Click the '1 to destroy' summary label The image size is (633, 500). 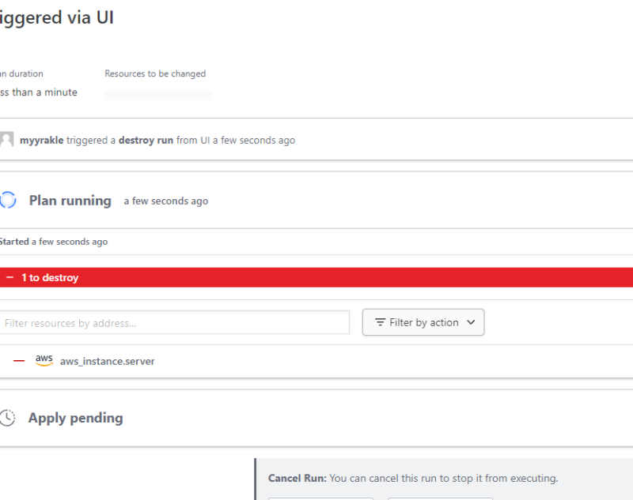(x=50, y=278)
